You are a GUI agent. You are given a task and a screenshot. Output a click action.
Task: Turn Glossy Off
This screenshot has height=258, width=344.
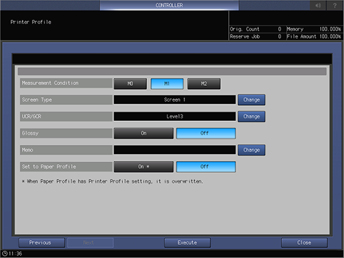206,133
